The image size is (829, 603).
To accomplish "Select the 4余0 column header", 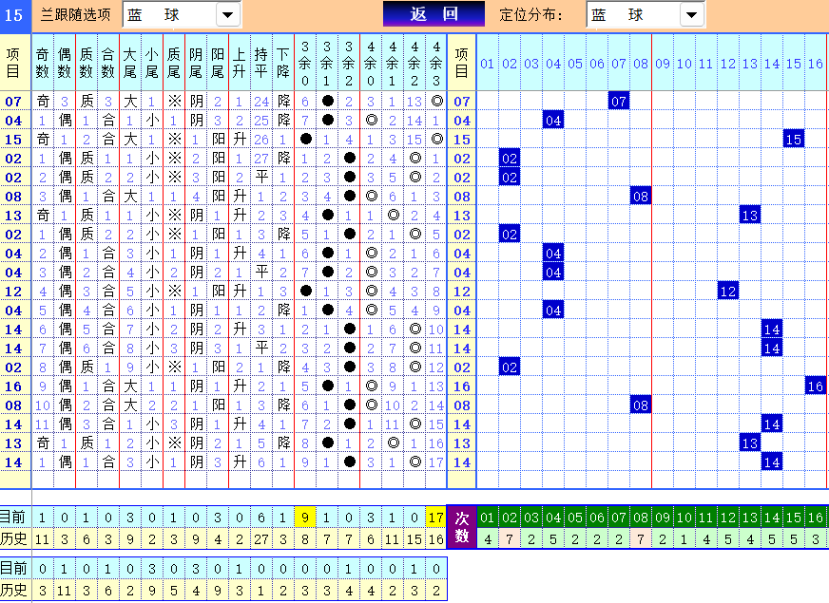I will 371,63.
